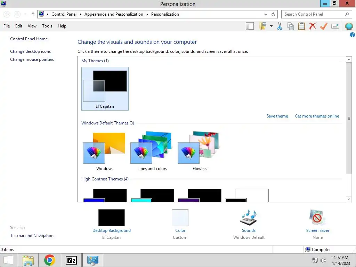This screenshot has width=356, height=267.
Task: Select the first high contrast theme with blue window
Action: (x=105, y=195)
